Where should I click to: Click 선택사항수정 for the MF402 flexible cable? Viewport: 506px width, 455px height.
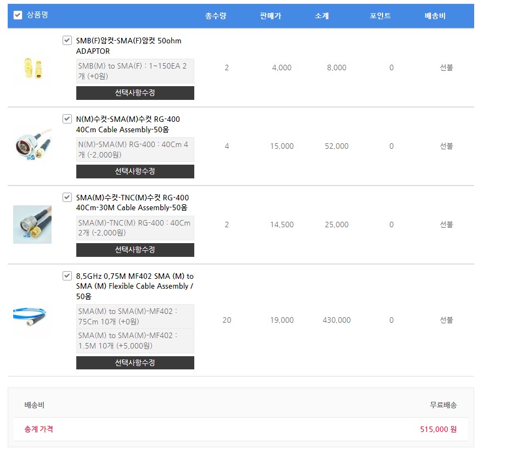click(135, 363)
